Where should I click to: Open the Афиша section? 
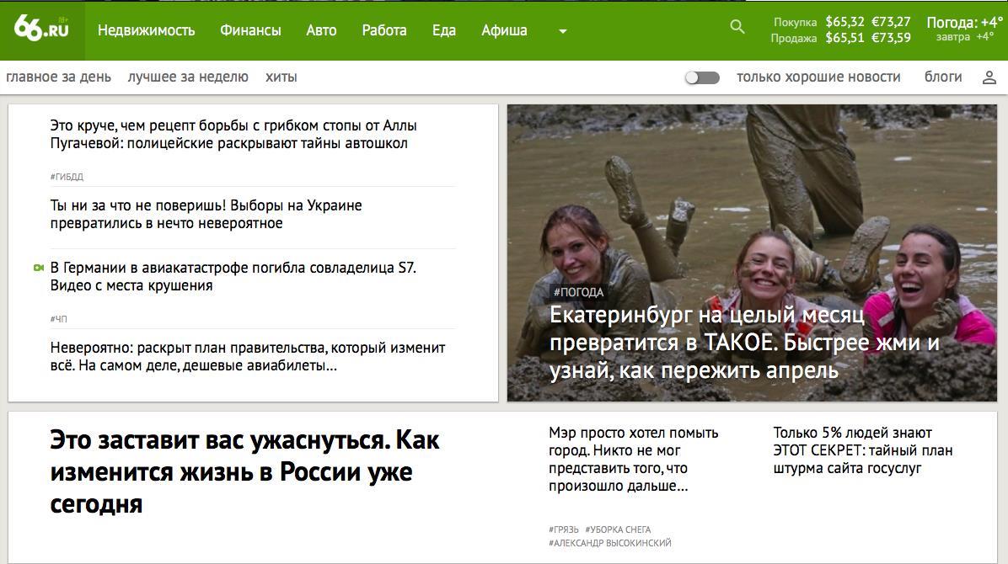504,30
